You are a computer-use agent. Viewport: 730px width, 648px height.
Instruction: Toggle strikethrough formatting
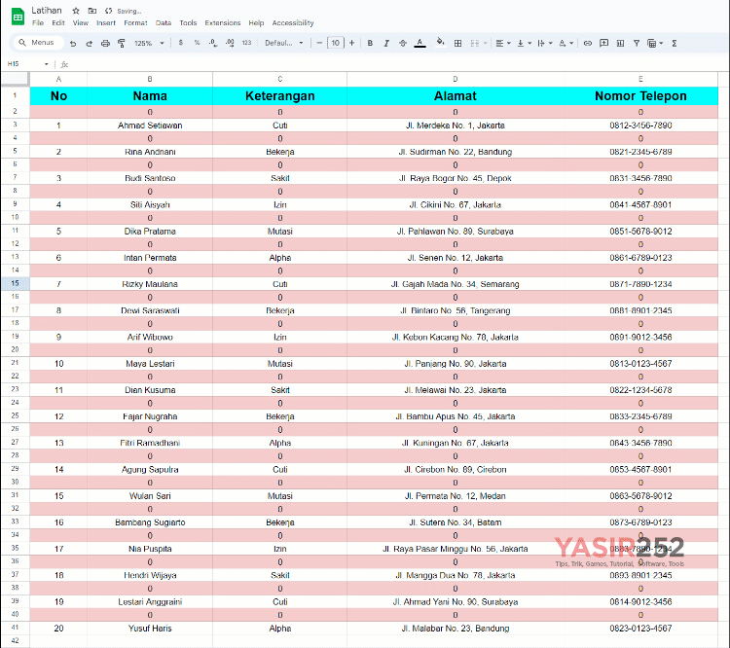click(403, 43)
